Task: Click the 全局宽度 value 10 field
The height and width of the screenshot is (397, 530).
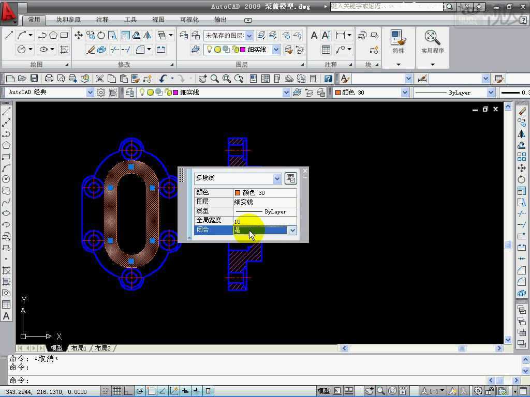Action: 265,221
